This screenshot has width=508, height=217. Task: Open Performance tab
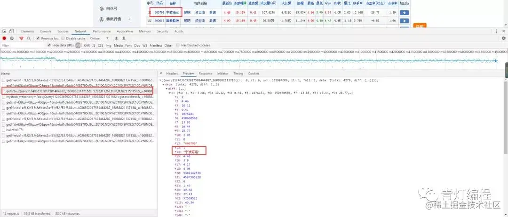pos(102,31)
